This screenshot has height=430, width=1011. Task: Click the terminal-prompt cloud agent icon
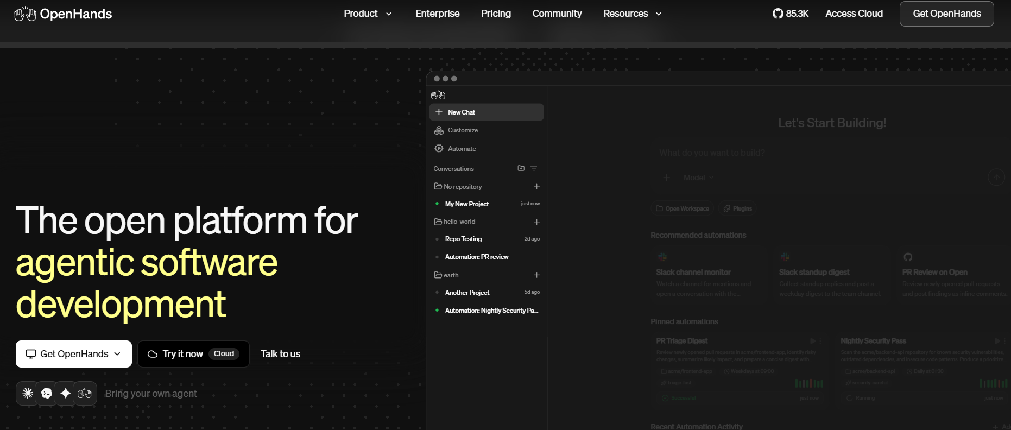pyautogui.click(x=47, y=393)
